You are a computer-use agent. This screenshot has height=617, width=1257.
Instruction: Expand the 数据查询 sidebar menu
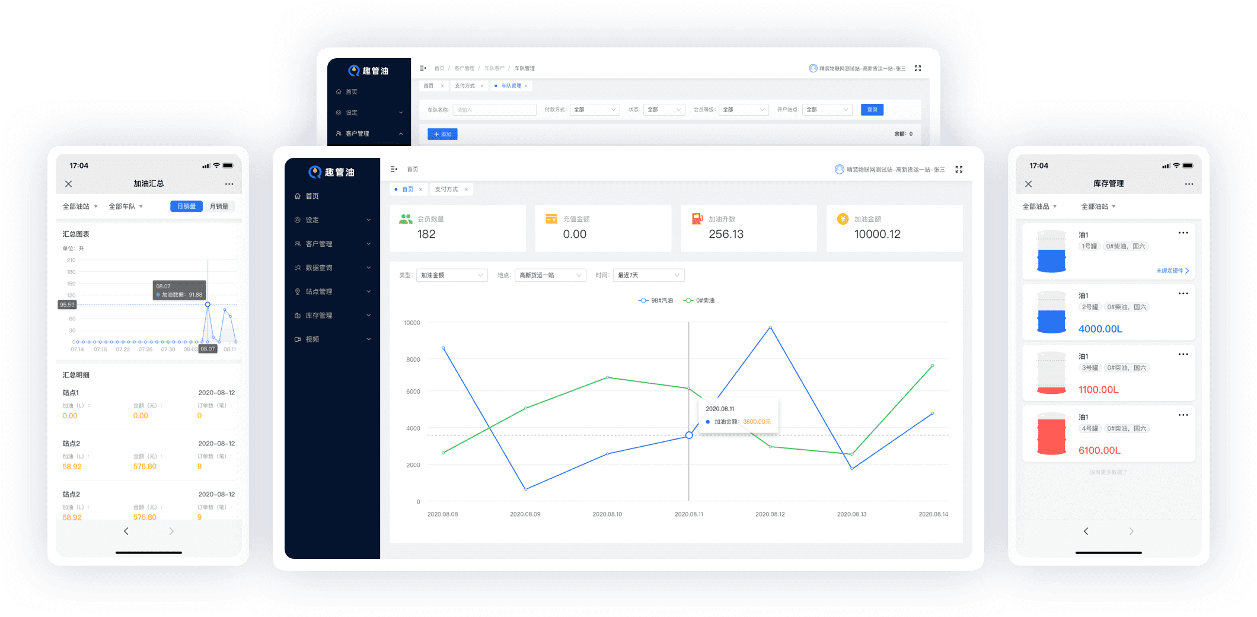click(332, 268)
